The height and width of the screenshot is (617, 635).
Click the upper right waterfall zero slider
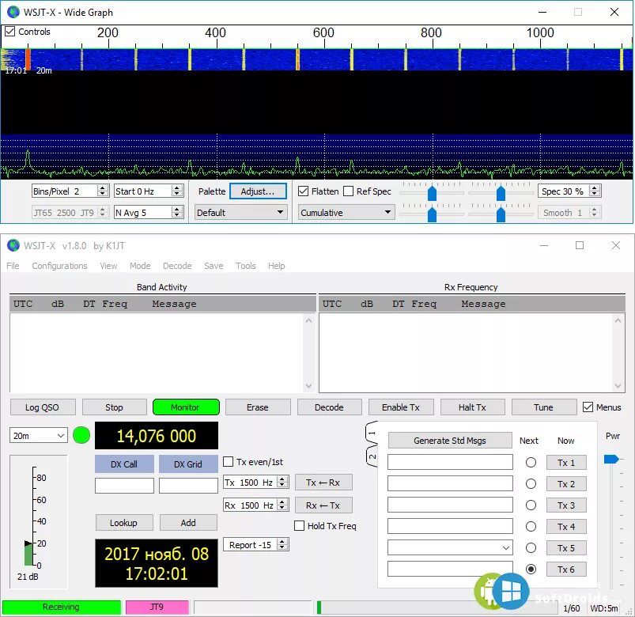501,193
